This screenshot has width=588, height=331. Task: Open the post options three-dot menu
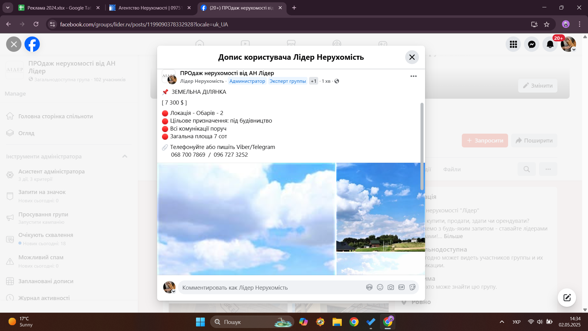(x=413, y=76)
